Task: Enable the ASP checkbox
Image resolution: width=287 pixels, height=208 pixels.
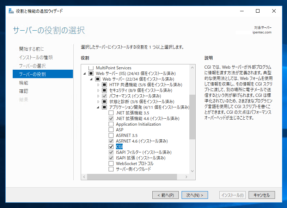Action: coord(111,130)
